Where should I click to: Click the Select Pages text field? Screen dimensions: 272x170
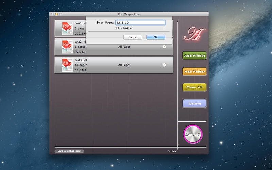pos(140,23)
